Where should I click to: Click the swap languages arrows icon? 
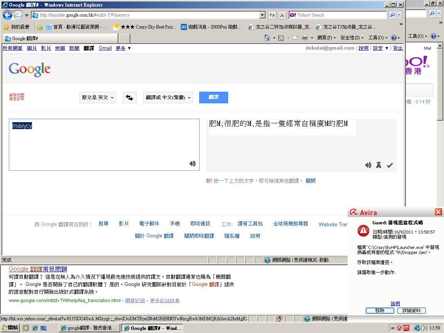[129, 98]
